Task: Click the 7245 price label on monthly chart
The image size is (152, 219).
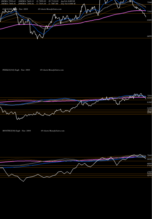Action: 149,155
